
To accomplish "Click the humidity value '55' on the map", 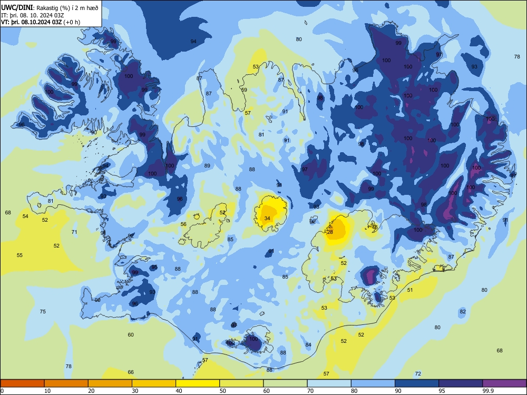I will click(x=19, y=255).
